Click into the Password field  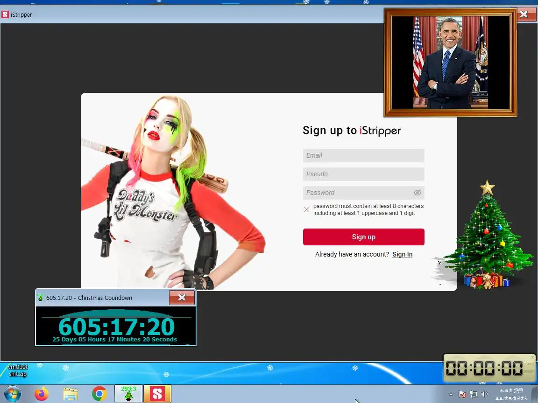pyautogui.click(x=363, y=193)
